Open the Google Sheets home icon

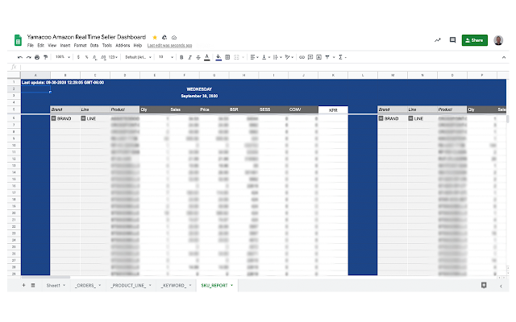tap(18, 40)
